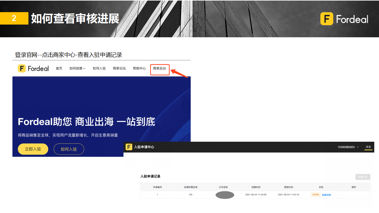This screenshot has height=213, width=379.
Task: Expand the 15392880923 account dropdown
Action: pyautogui.click(x=348, y=147)
